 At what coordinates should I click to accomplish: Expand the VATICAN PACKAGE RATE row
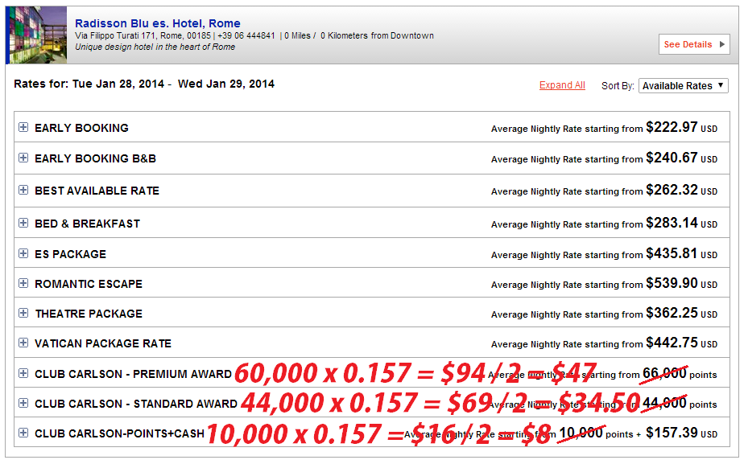point(23,343)
